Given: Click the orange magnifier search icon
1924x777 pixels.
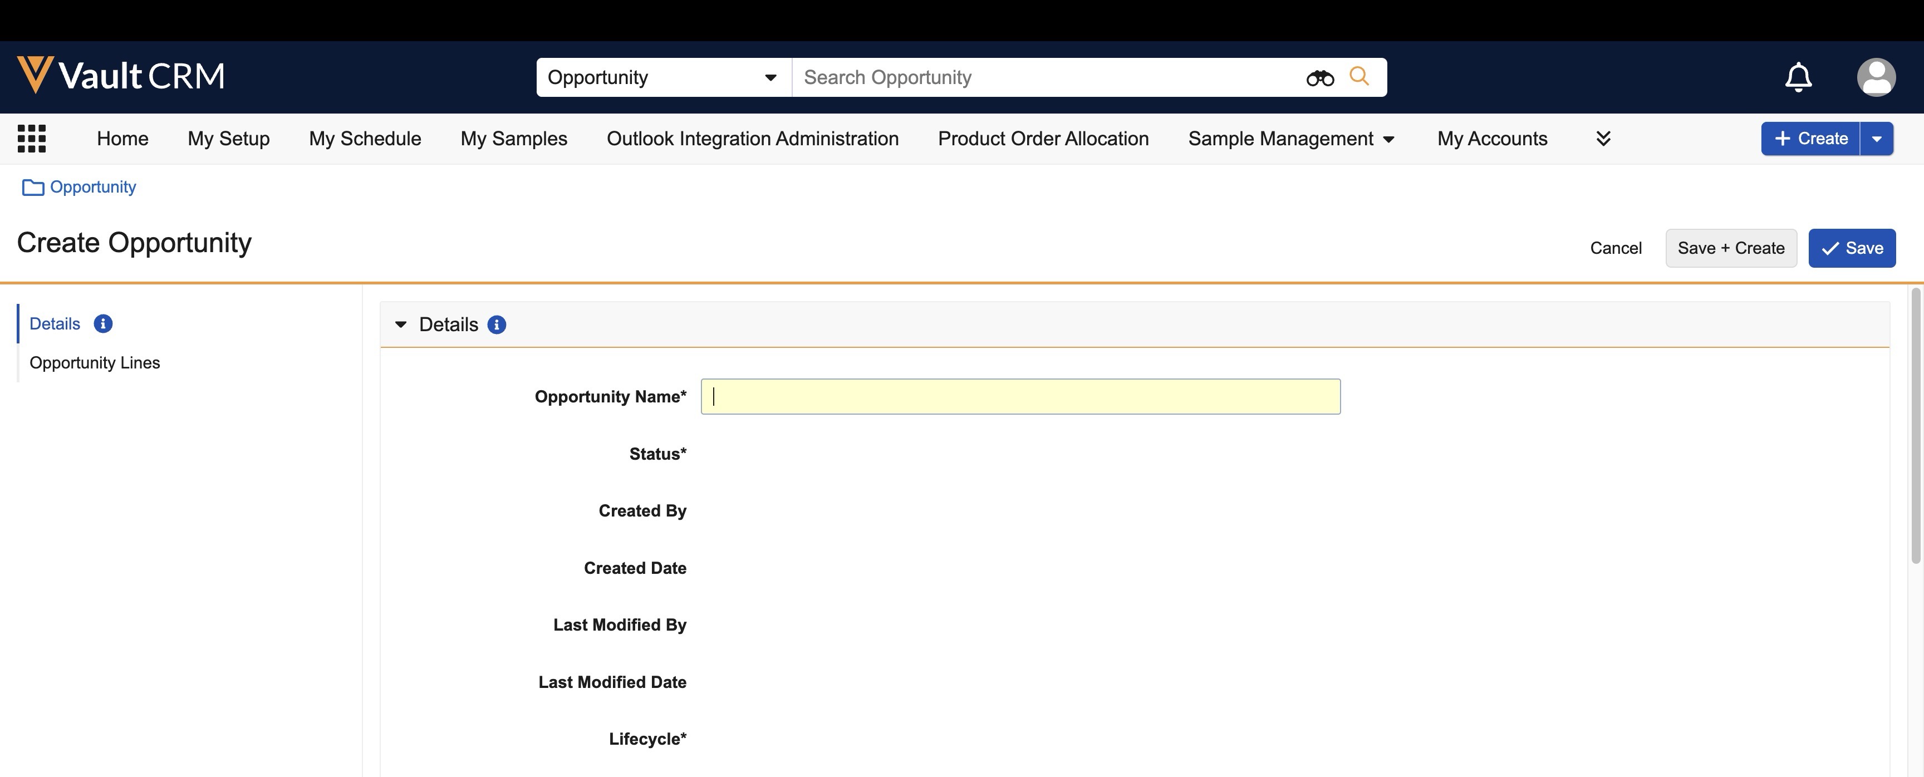Looking at the screenshot, I should coord(1359,76).
